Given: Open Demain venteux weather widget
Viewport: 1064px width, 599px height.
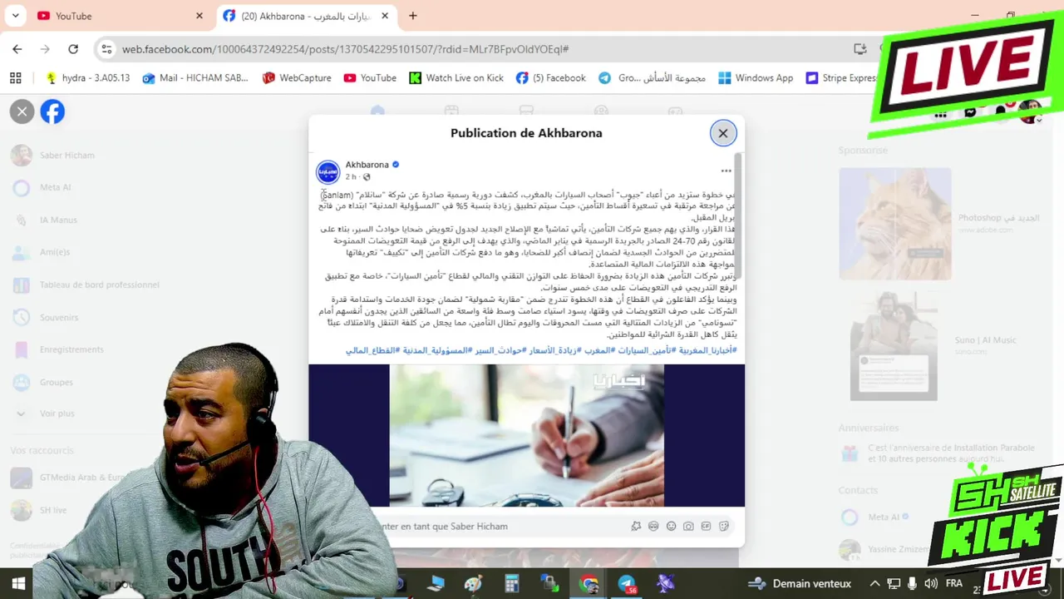Looking at the screenshot, I should [x=800, y=583].
